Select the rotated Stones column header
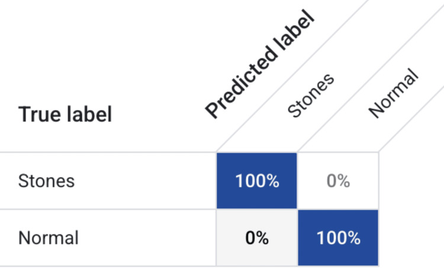 (311, 96)
